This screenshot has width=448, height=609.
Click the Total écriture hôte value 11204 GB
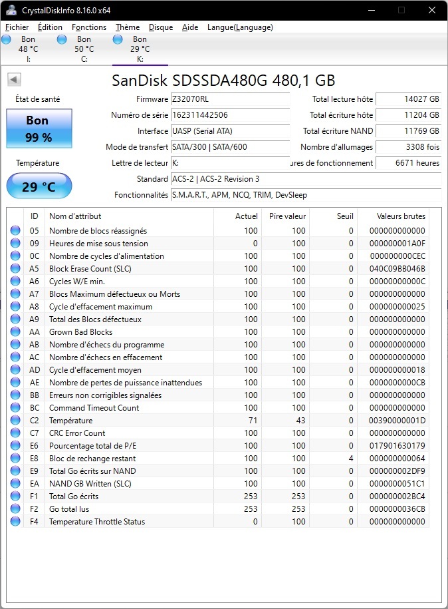pyautogui.click(x=408, y=115)
